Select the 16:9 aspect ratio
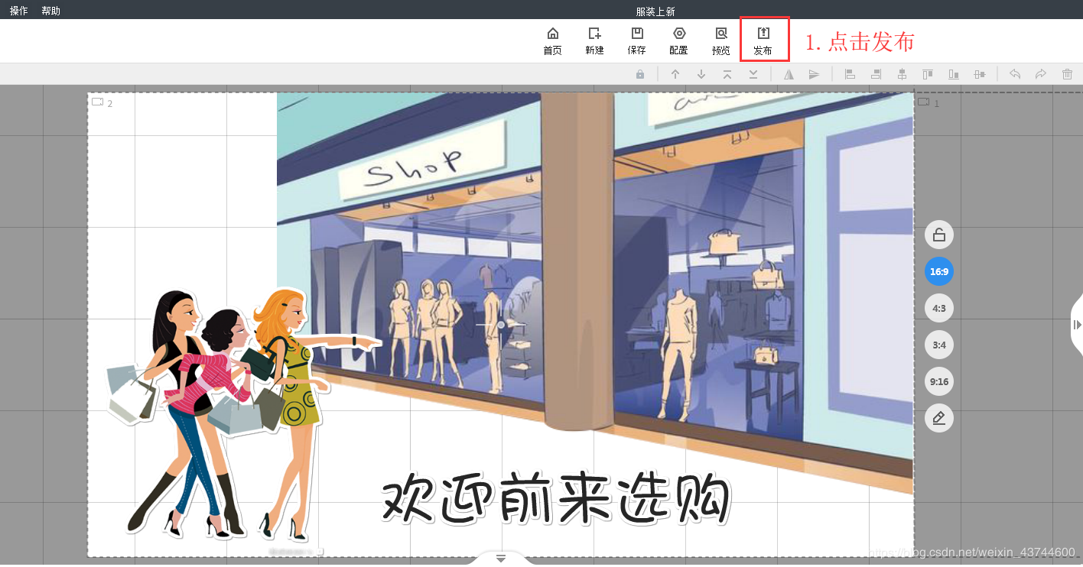 (x=938, y=271)
